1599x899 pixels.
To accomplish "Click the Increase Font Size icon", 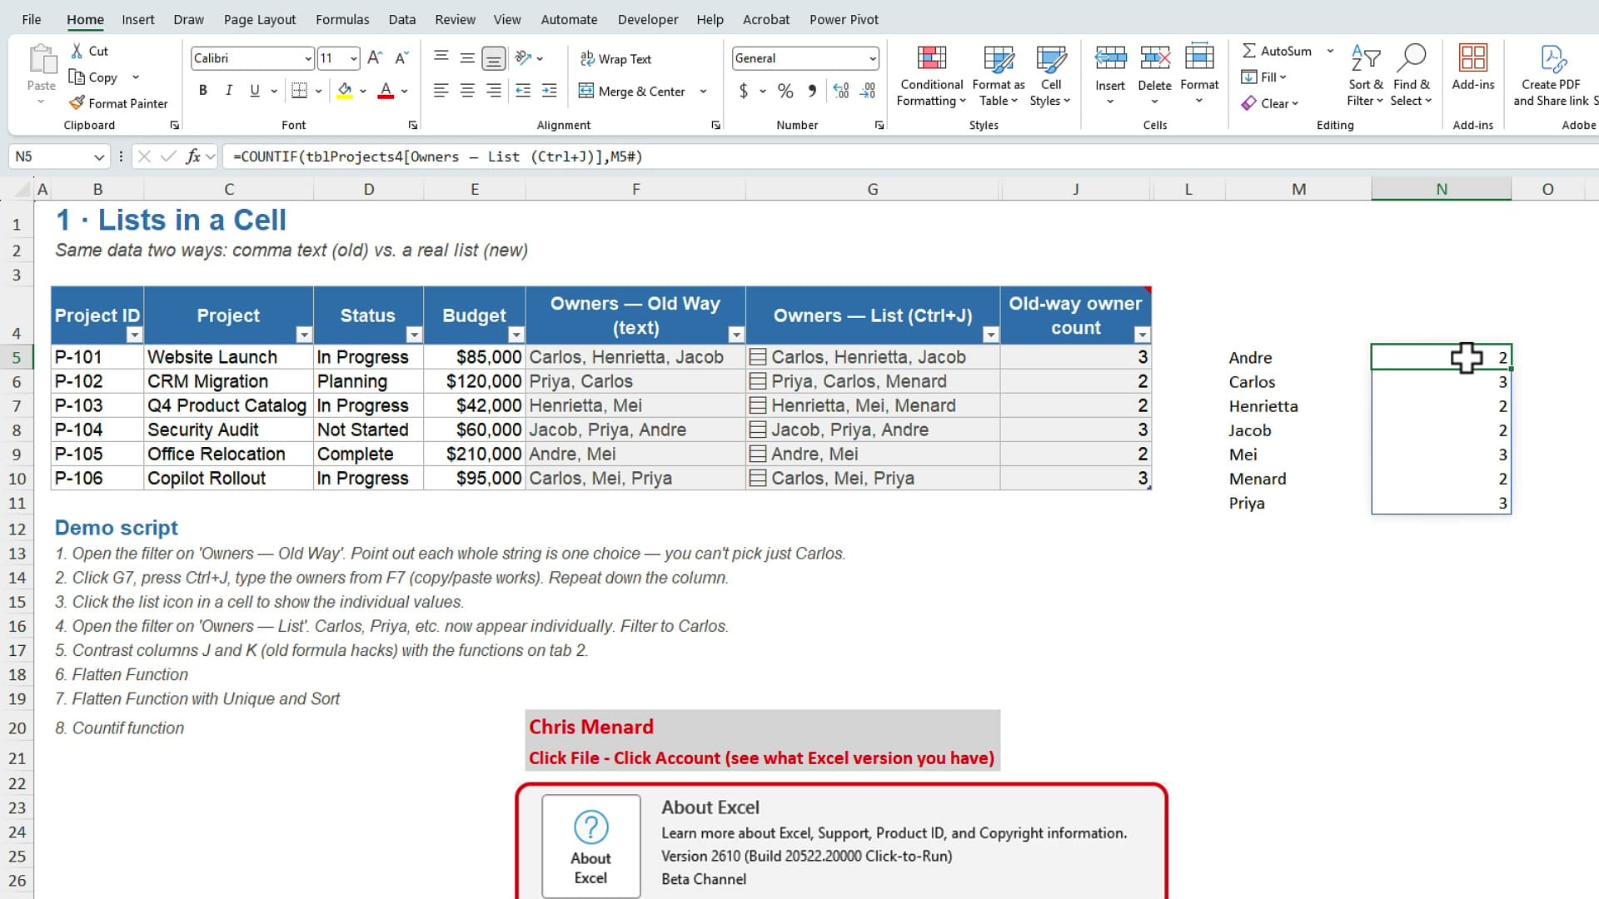I will click(x=375, y=57).
